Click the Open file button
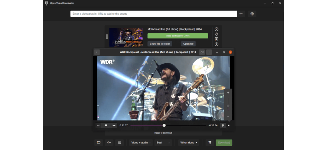The image size is (329, 150). click(x=188, y=44)
